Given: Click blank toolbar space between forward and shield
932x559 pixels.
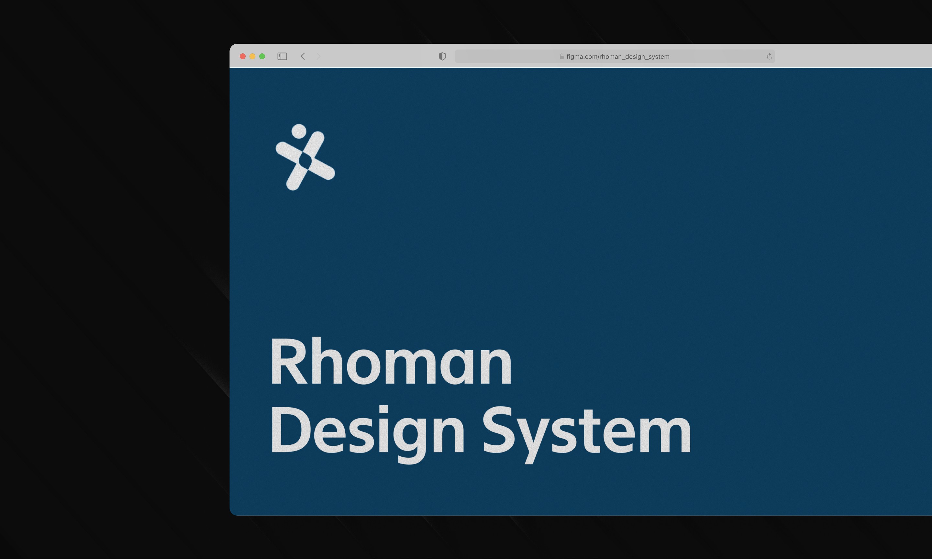Looking at the screenshot, I should tap(377, 57).
